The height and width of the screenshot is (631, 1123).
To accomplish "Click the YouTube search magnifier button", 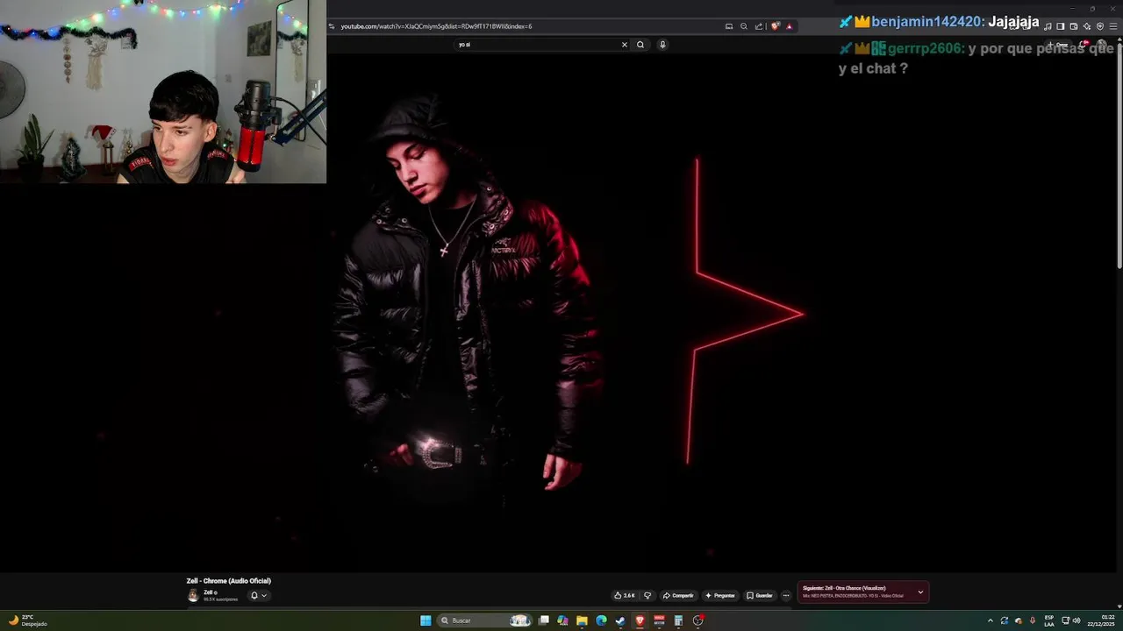I will coord(640,45).
